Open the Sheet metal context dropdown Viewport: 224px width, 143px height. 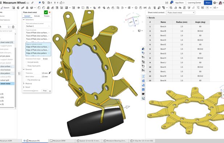pos(181,13)
